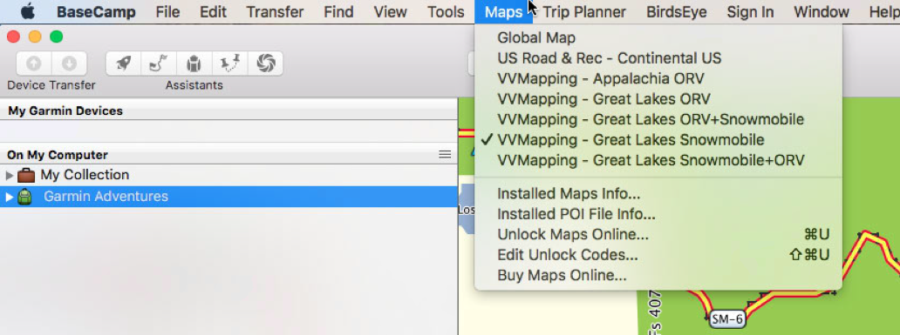Choose Edit Unlock Codes...
This screenshot has width=900, height=335.
pos(658,255)
